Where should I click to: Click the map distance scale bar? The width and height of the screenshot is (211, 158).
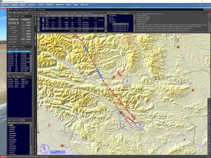(x=57, y=152)
